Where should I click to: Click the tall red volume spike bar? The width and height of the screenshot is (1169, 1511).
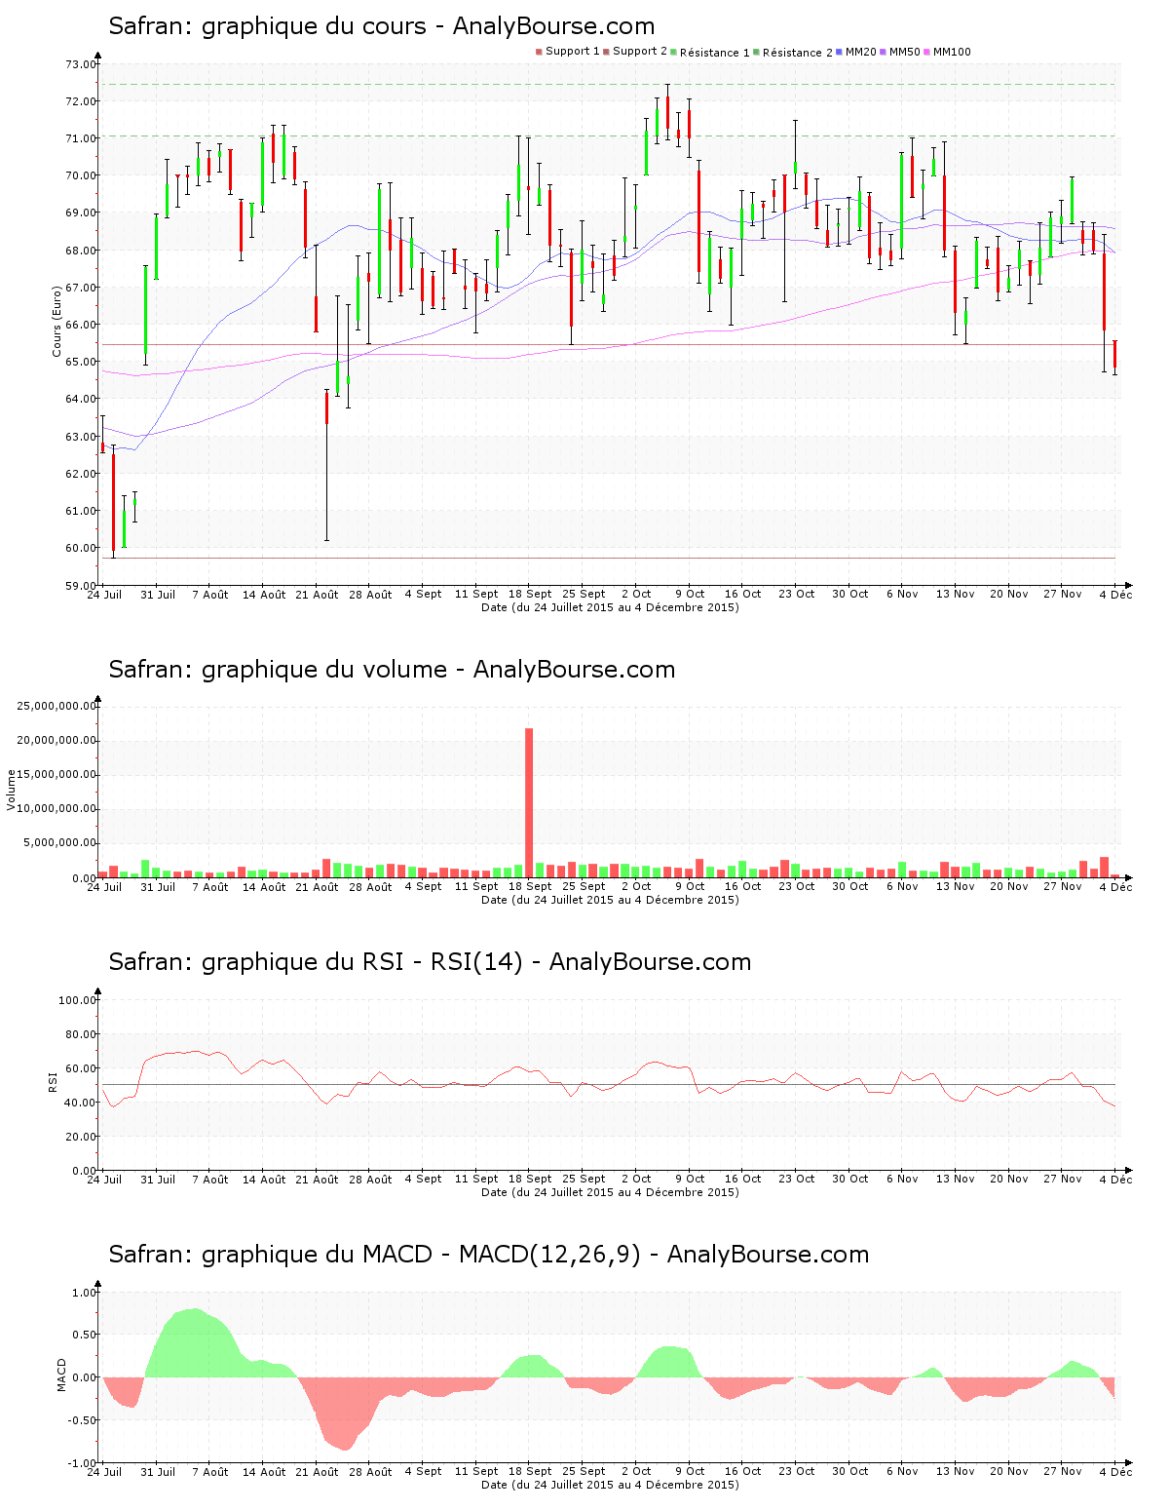click(529, 802)
